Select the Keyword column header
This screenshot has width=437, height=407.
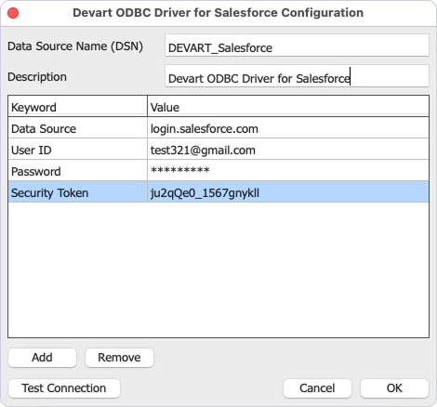point(77,106)
